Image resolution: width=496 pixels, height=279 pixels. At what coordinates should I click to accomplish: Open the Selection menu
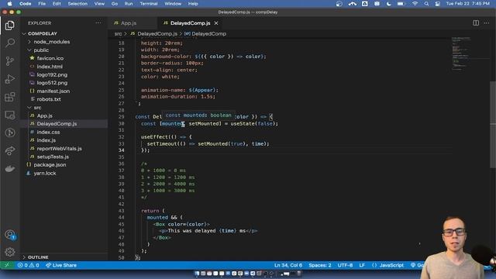[x=77, y=4]
